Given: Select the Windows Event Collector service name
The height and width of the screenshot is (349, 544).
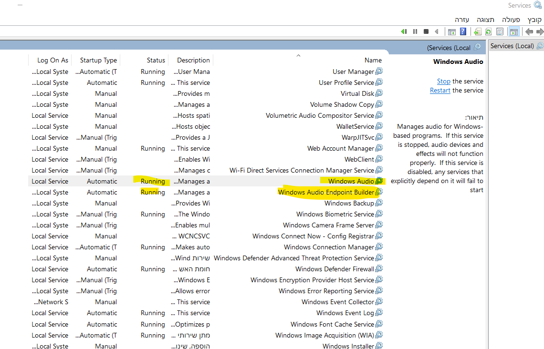Looking at the screenshot, I should [x=337, y=302].
